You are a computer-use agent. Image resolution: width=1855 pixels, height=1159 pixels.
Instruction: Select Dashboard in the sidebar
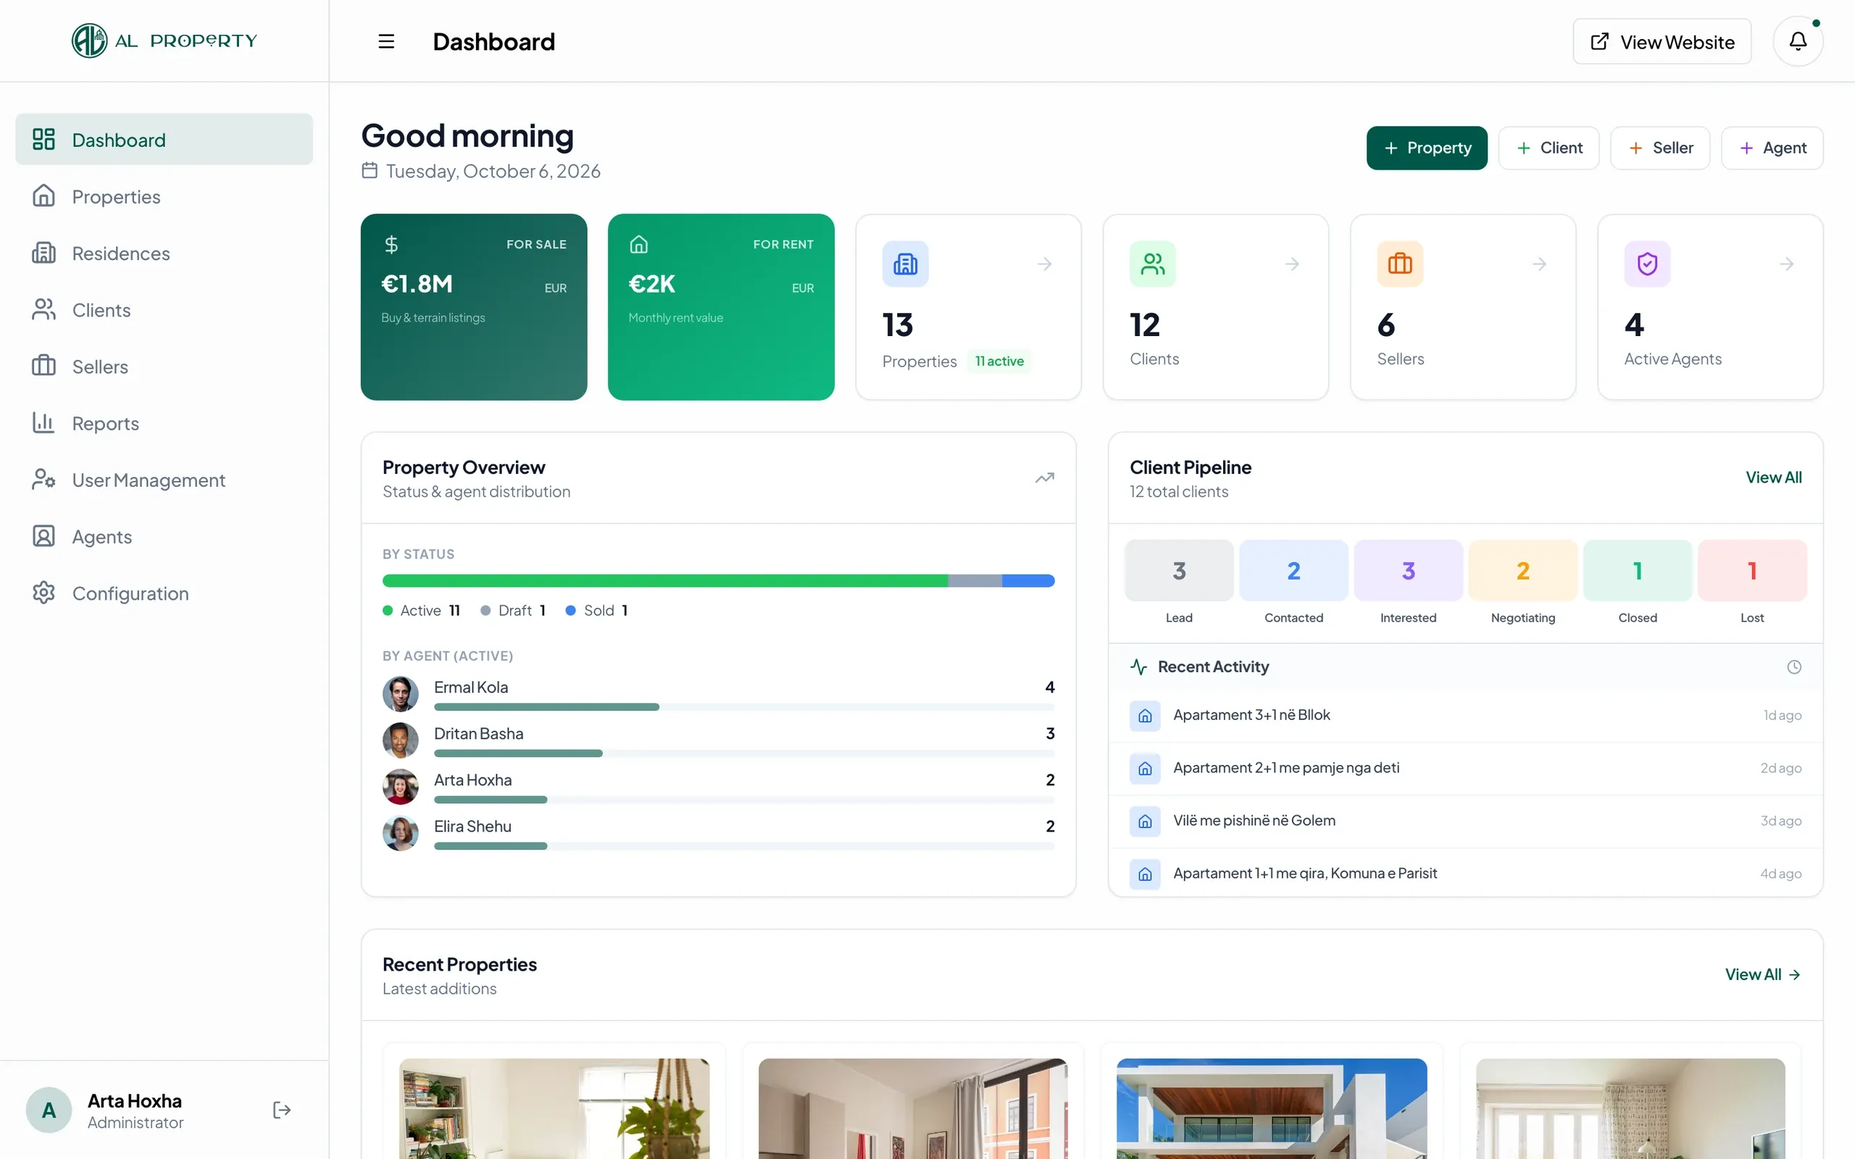(164, 140)
